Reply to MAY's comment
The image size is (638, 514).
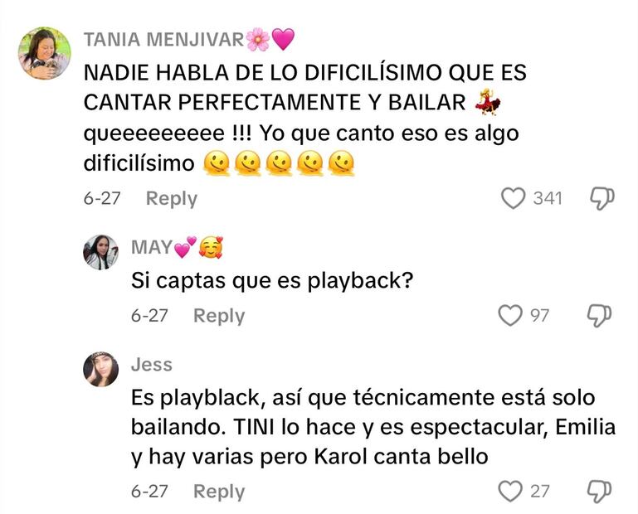[x=219, y=316]
